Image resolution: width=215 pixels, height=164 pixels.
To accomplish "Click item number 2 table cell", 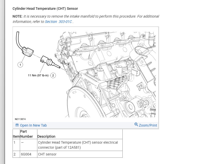I will [16, 154].
